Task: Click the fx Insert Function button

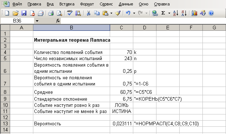Action: pyautogui.click(x=58, y=21)
